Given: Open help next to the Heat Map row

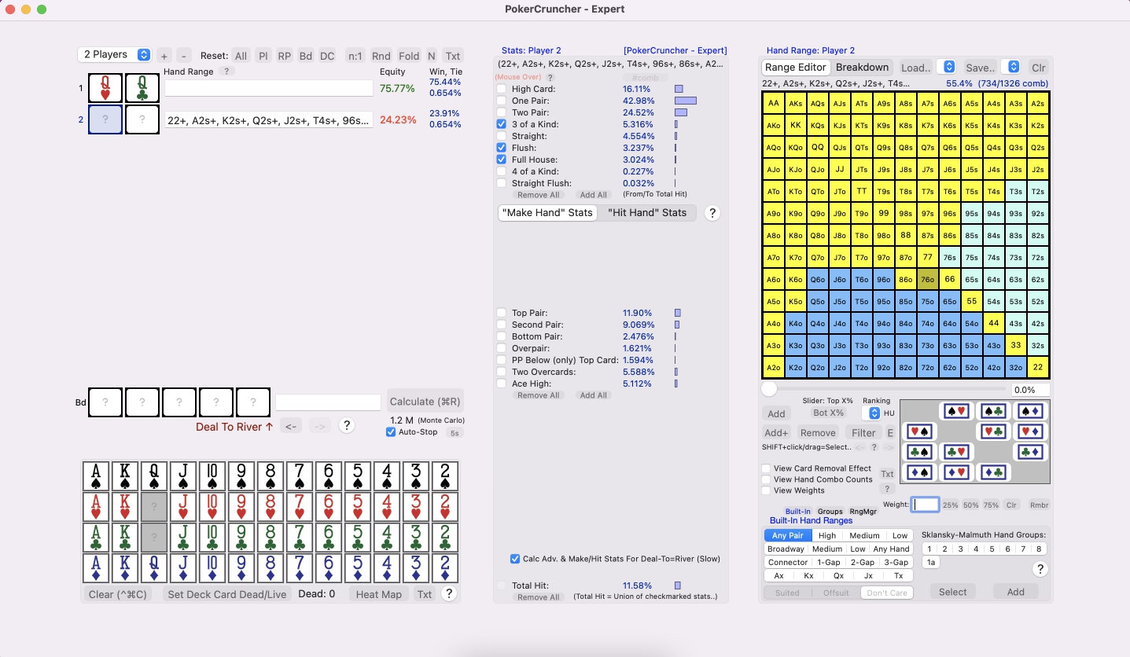Looking at the screenshot, I should pos(449,594).
